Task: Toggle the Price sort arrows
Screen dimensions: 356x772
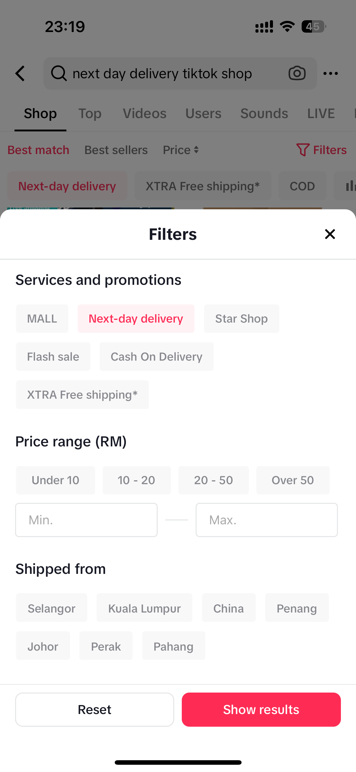Action: pyautogui.click(x=196, y=150)
